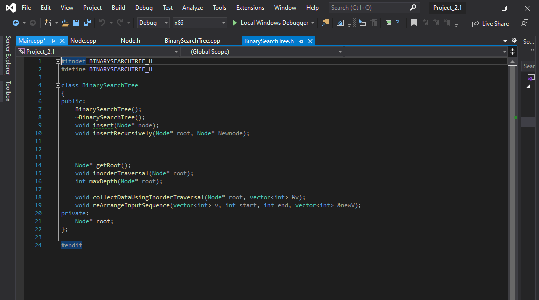The width and height of the screenshot is (539, 300).
Task: Save the current BinarySearchTree.h file
Action: [76, 22]
